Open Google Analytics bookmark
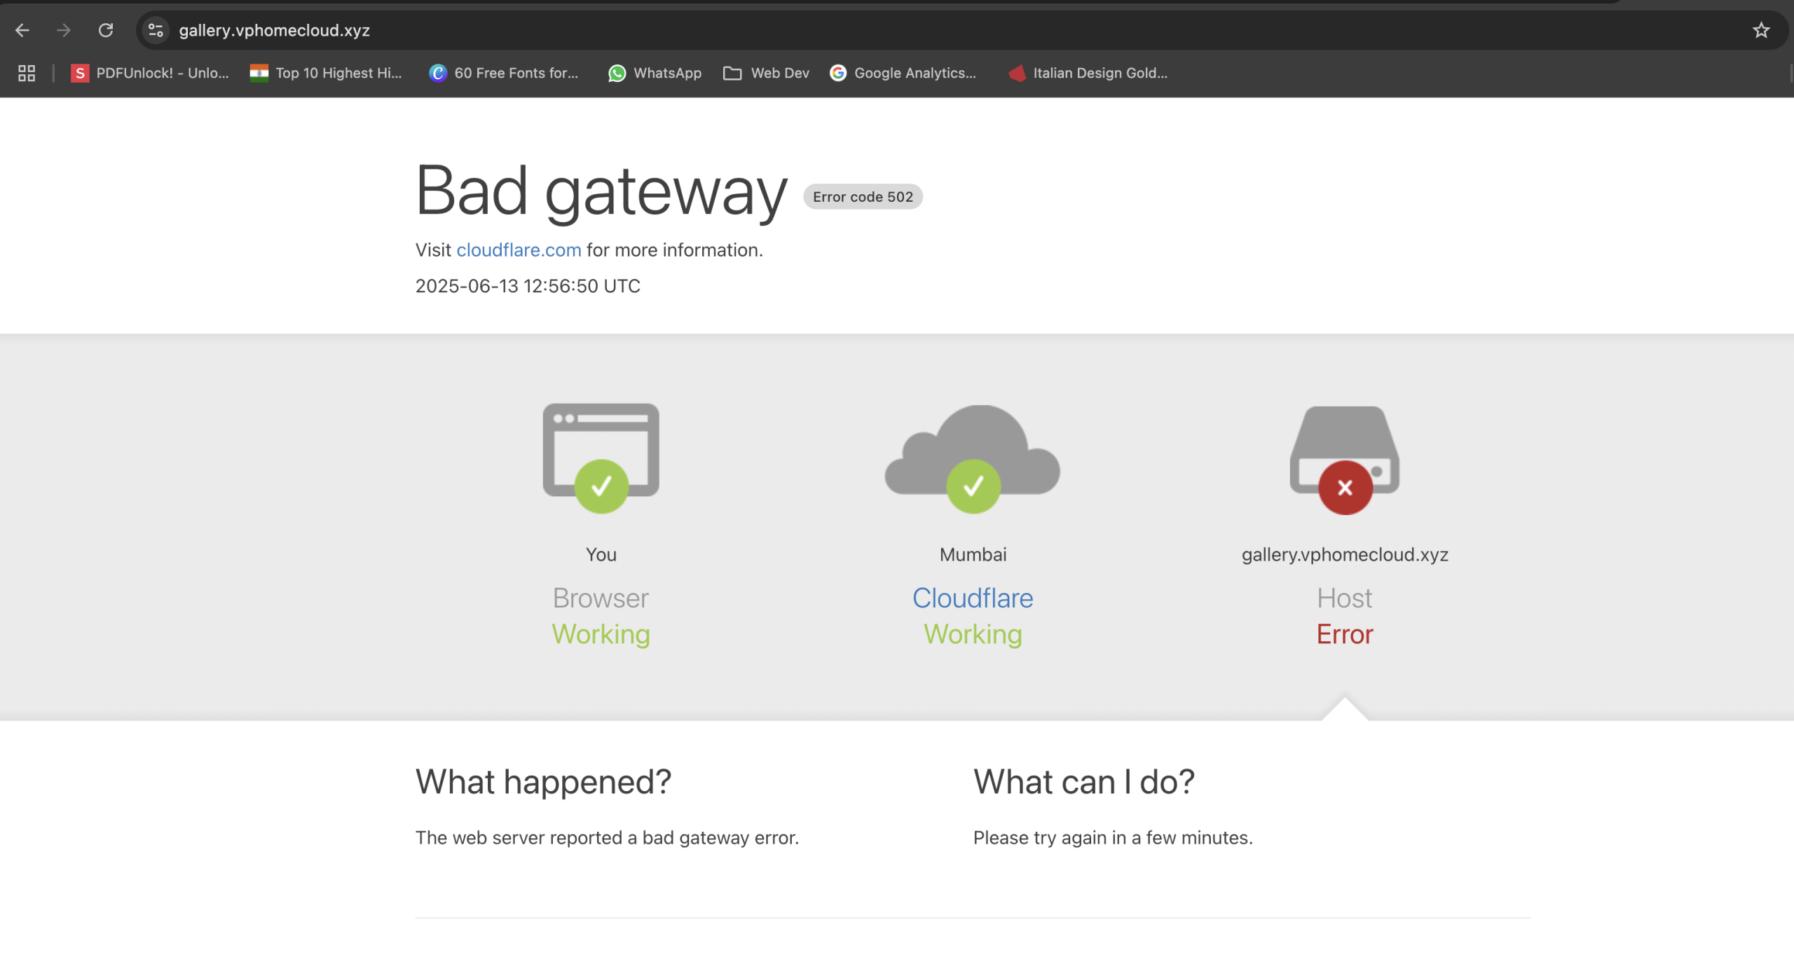Image resolution: width=1794 pixels, height=965 pixels. [903, 73]
